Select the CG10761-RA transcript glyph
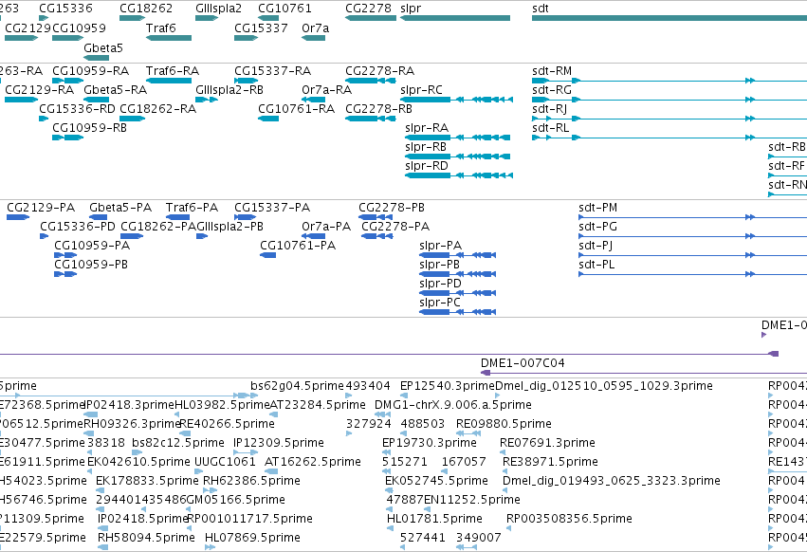Image resolution: width=807 pixels, height=552 pixels. tap(268, 119)
